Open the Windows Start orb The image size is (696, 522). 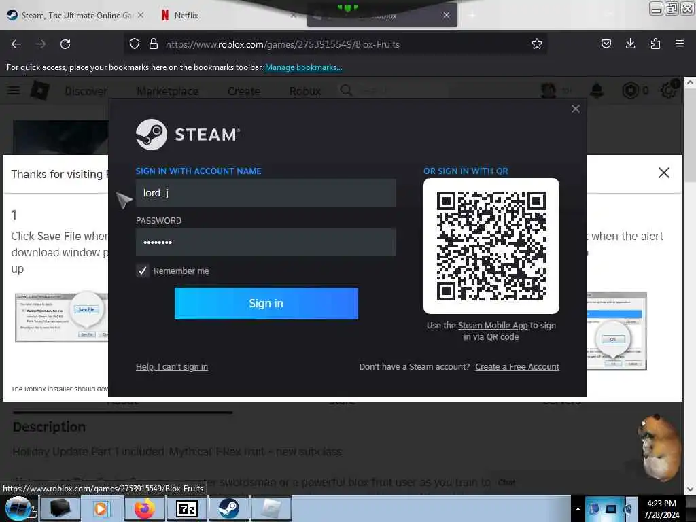tap(18, 508)
